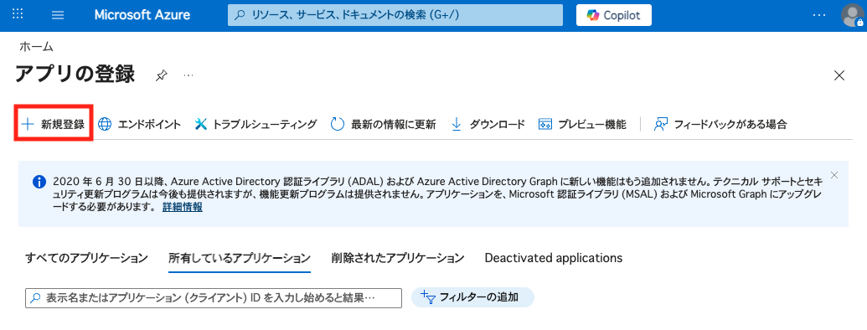Open 削除されたアプリケーション tab
867x330 pixels.
coord(398,258)
